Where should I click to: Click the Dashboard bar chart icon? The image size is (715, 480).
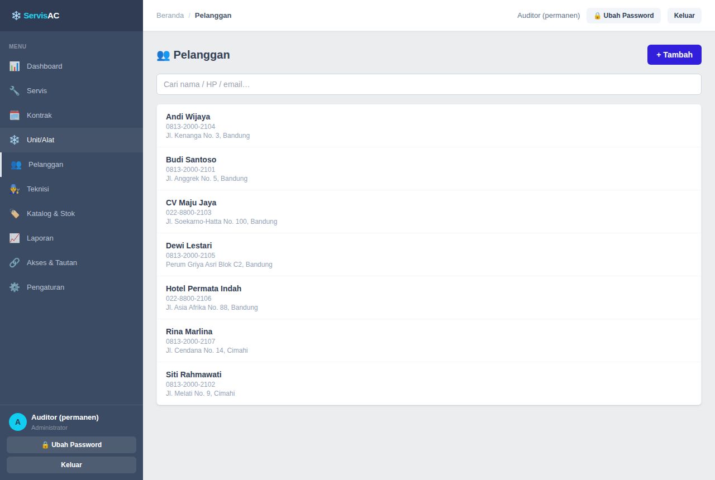(15, 66)
